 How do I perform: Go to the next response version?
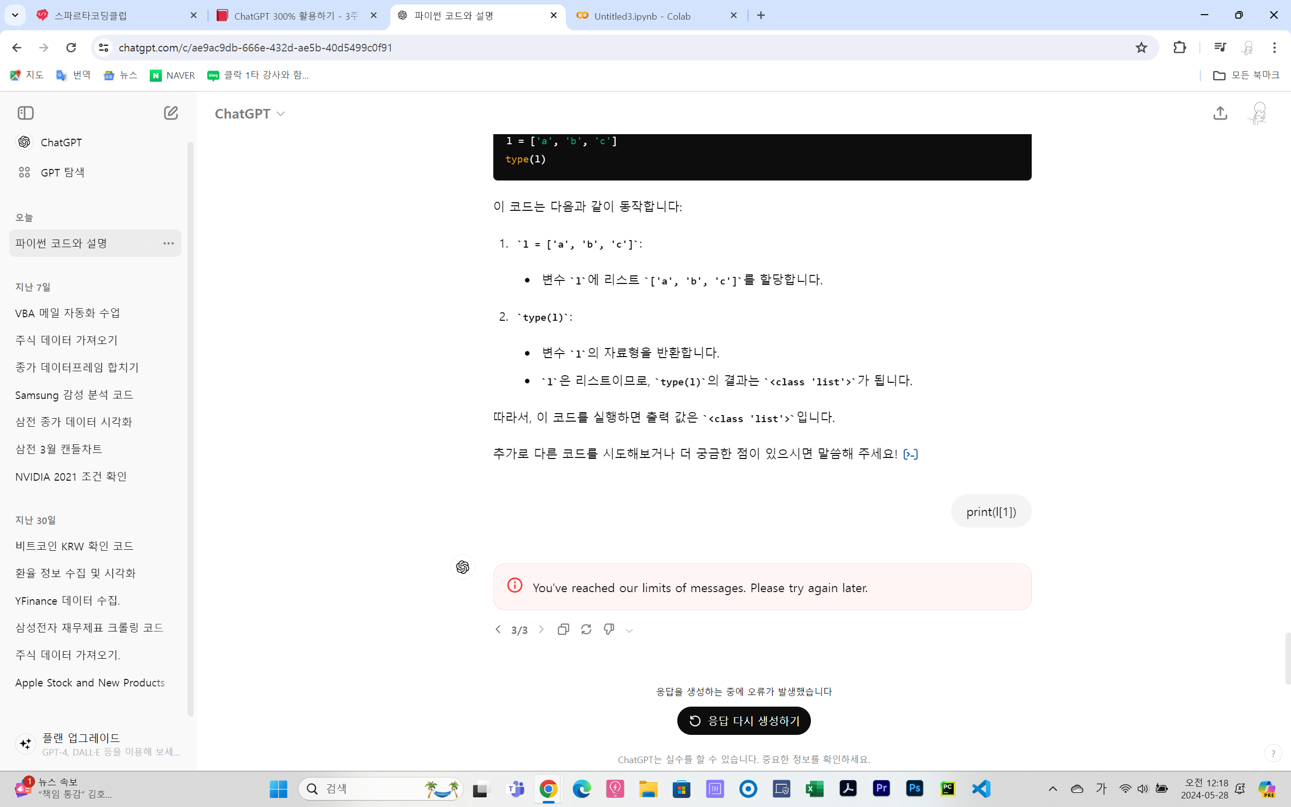pos(542,630)
